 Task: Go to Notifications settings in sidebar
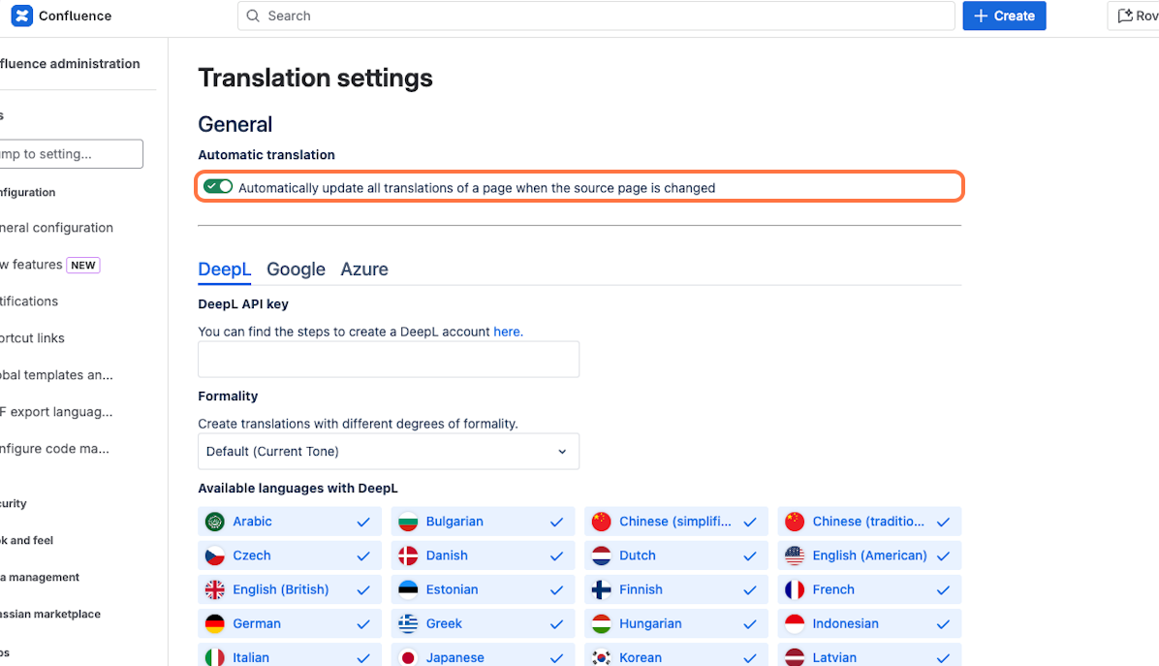[29, 301]
